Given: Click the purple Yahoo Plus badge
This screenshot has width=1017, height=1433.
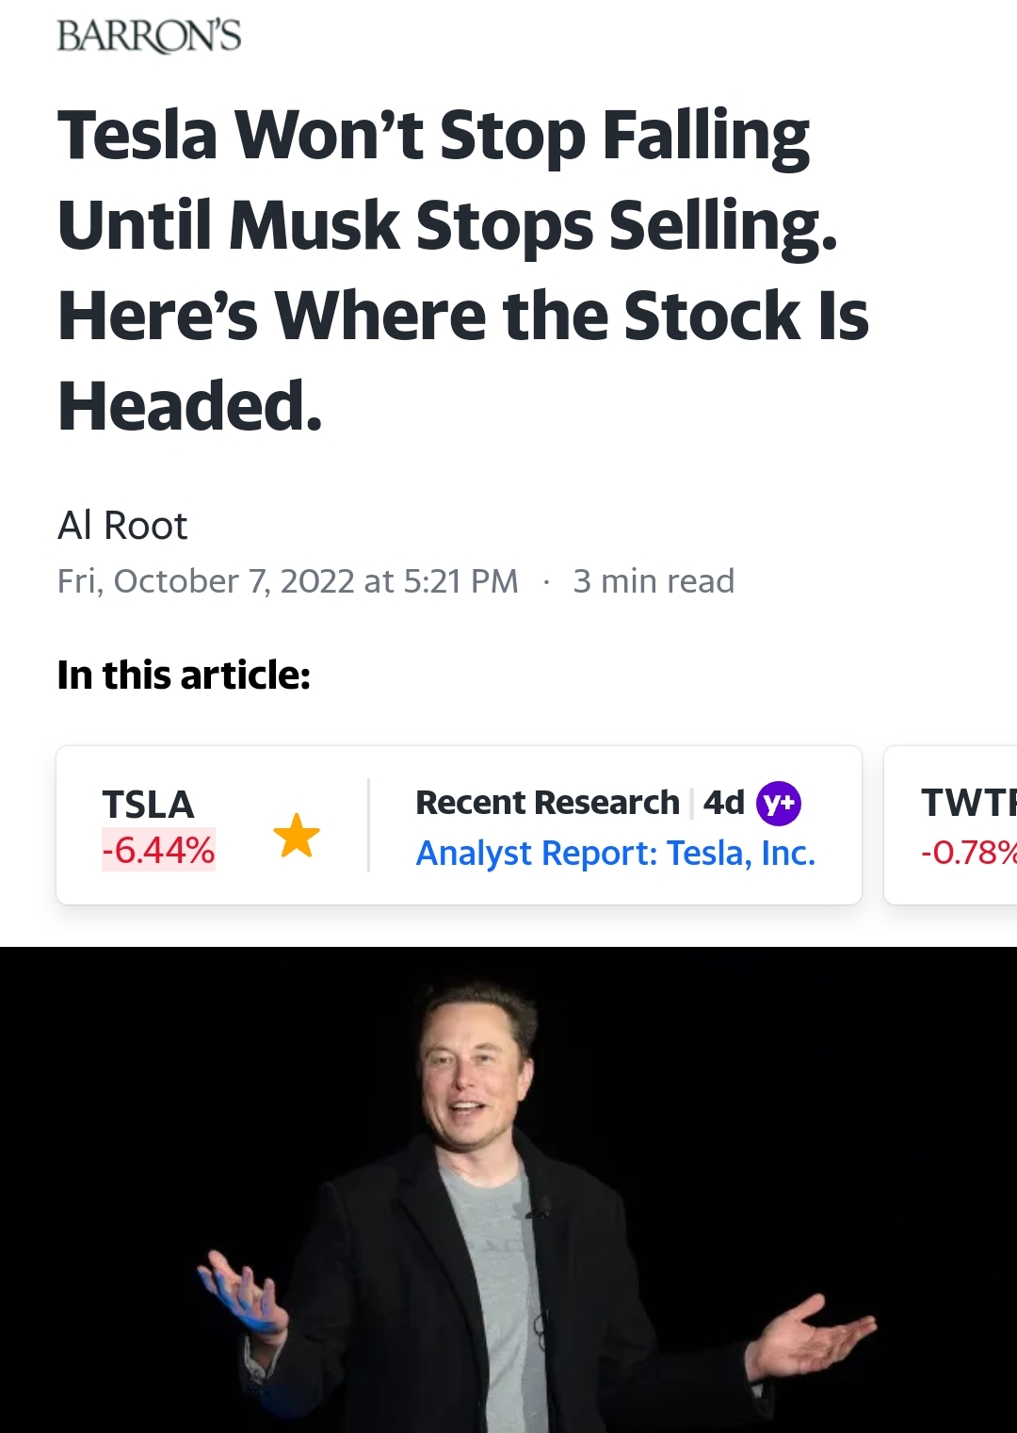Looking at the screenshot, I should [778, 804].
